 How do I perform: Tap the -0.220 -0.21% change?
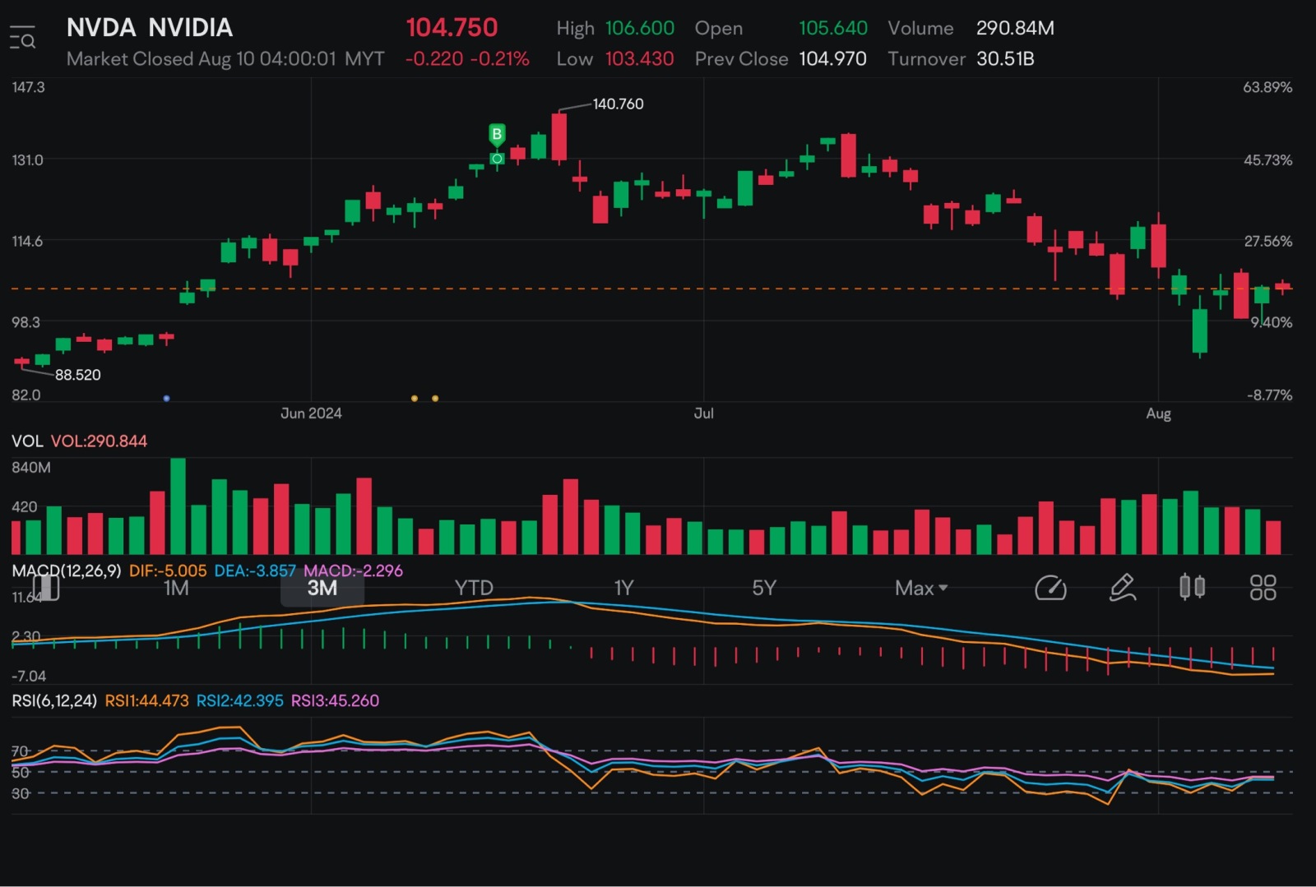(467, 59)
